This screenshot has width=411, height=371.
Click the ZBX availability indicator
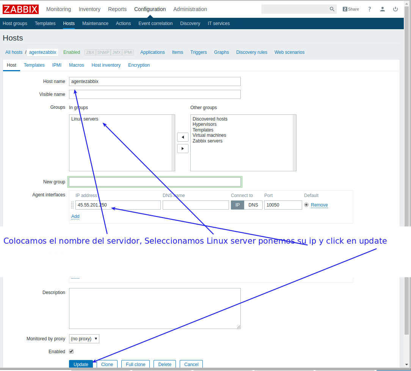pos(90,52)
